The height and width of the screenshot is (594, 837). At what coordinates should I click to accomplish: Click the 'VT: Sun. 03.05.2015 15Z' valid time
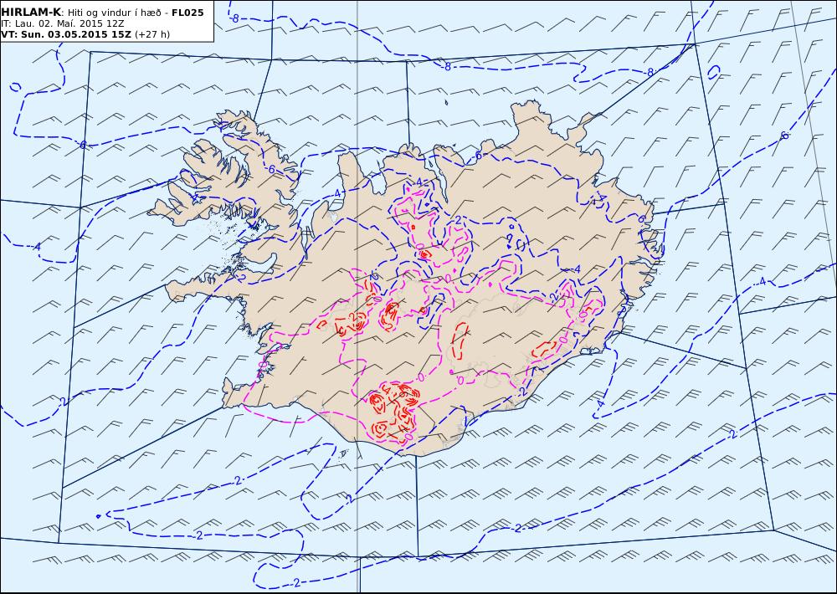tap(65, 34)
